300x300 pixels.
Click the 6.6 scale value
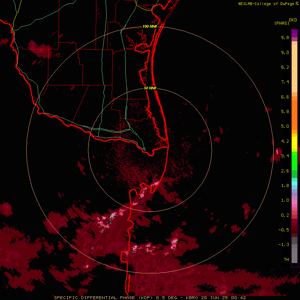pyautogui.click(x=285, y=97)
